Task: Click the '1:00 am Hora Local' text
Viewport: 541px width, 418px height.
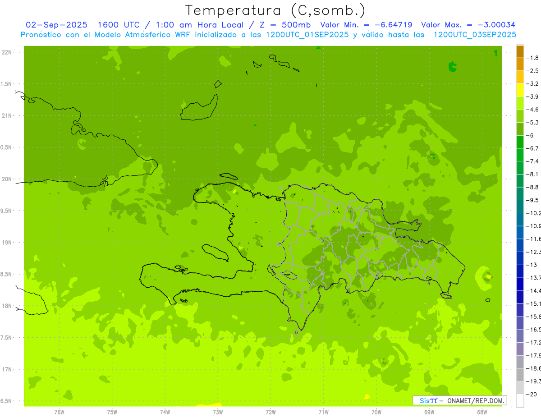Action: (x=200, y=25)
